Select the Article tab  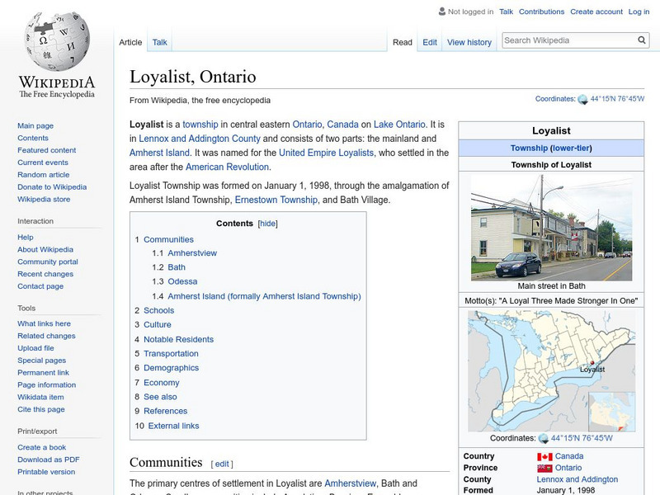pyautogui.click(x=130, y=42)
